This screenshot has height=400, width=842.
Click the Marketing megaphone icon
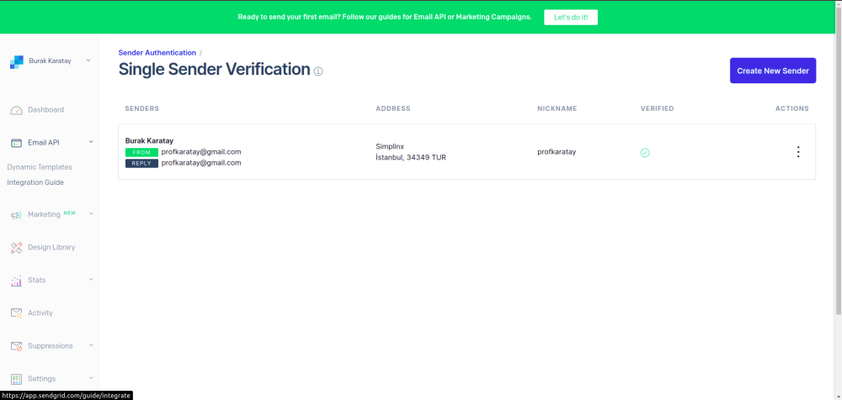[16, 215]
